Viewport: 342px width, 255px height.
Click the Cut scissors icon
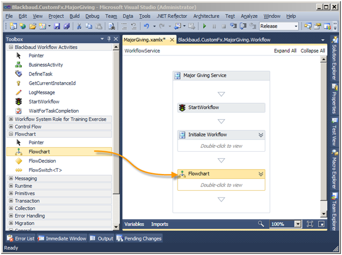click(x=79, y=26)
